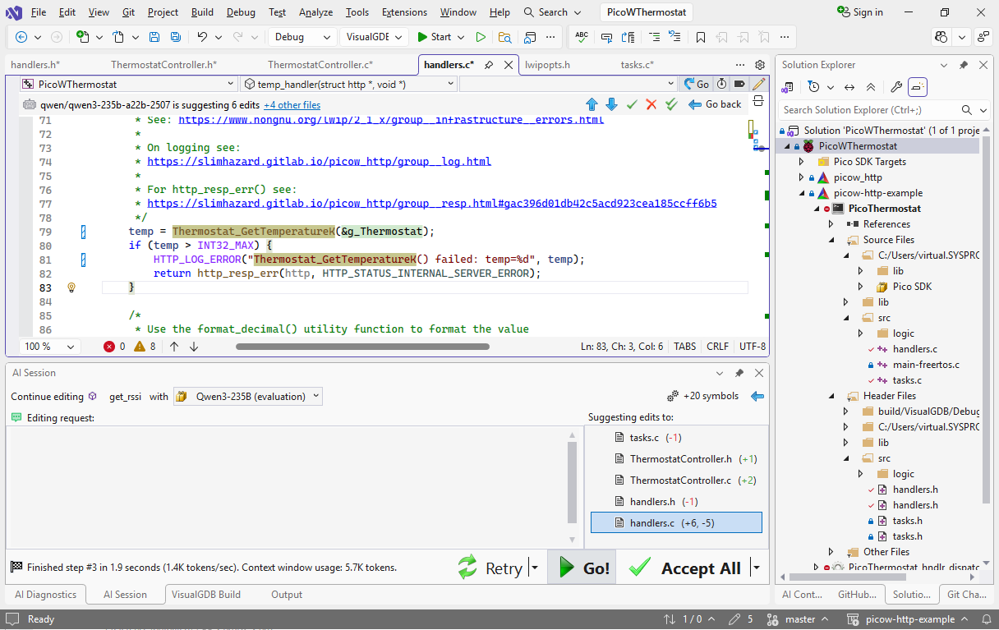This screenshot has width=999, height=630.
Task: Jump to the next suggested edit (down arrow)
Action: click(x=611, y=104)
